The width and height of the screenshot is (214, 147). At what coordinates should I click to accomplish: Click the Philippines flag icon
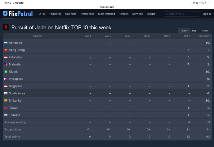[x=6, y=79]
